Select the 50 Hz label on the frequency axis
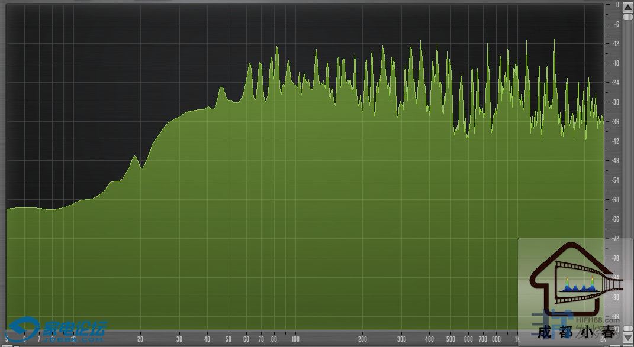The height and width of the screenshot is (347, 634). pyautogui.click(x=229, y=339)
